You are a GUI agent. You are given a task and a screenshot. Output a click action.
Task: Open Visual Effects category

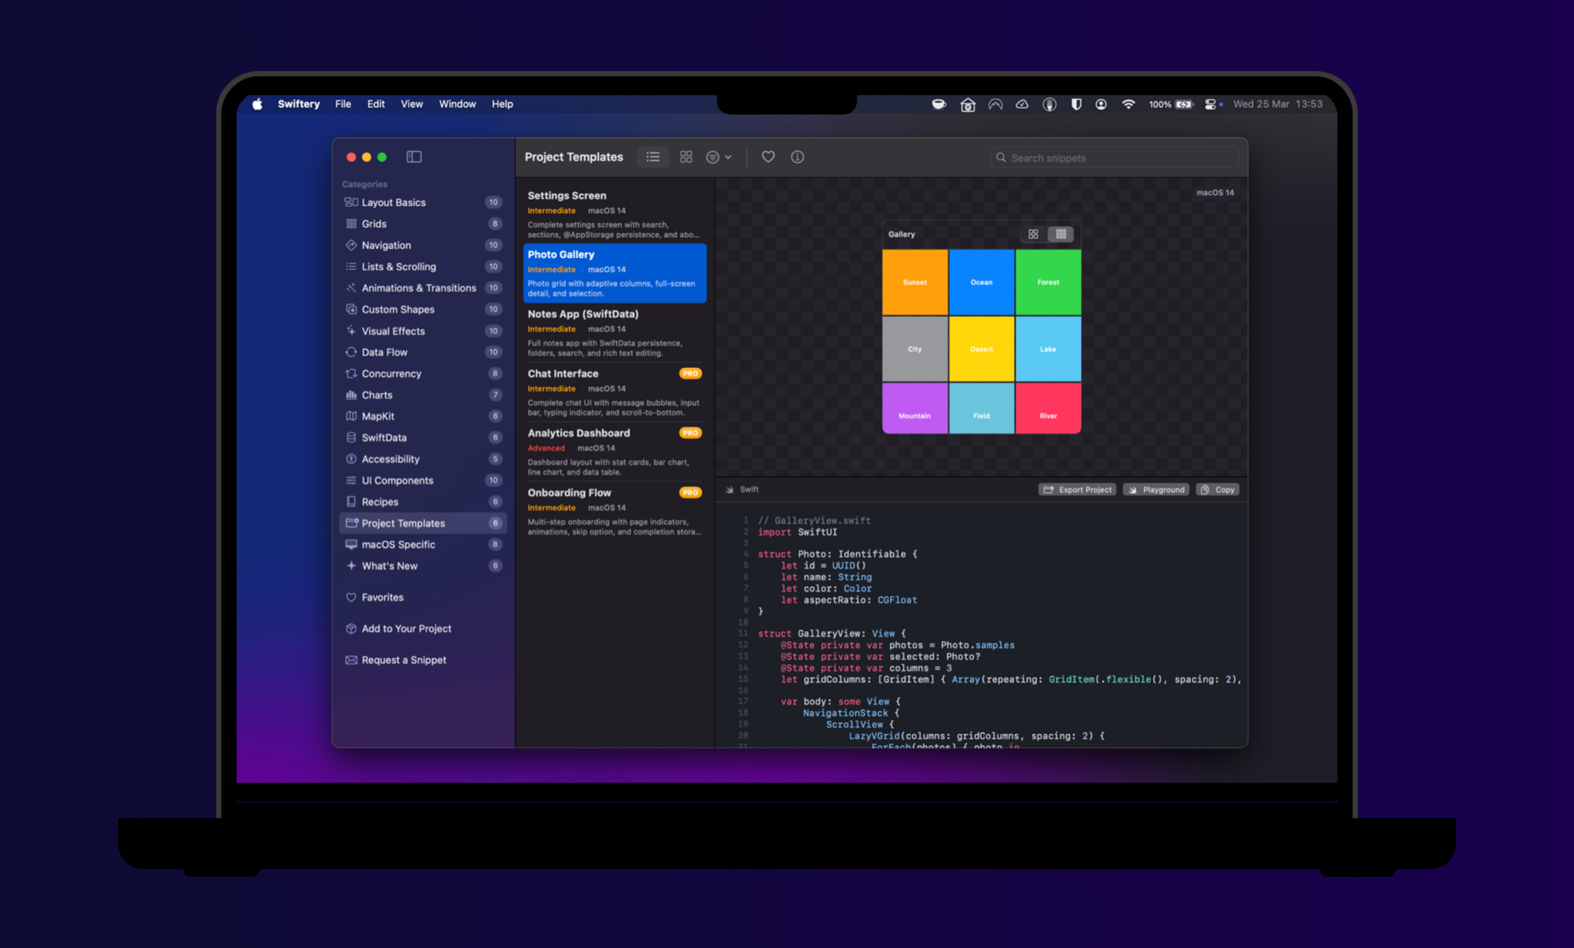[x=423, y=330]
